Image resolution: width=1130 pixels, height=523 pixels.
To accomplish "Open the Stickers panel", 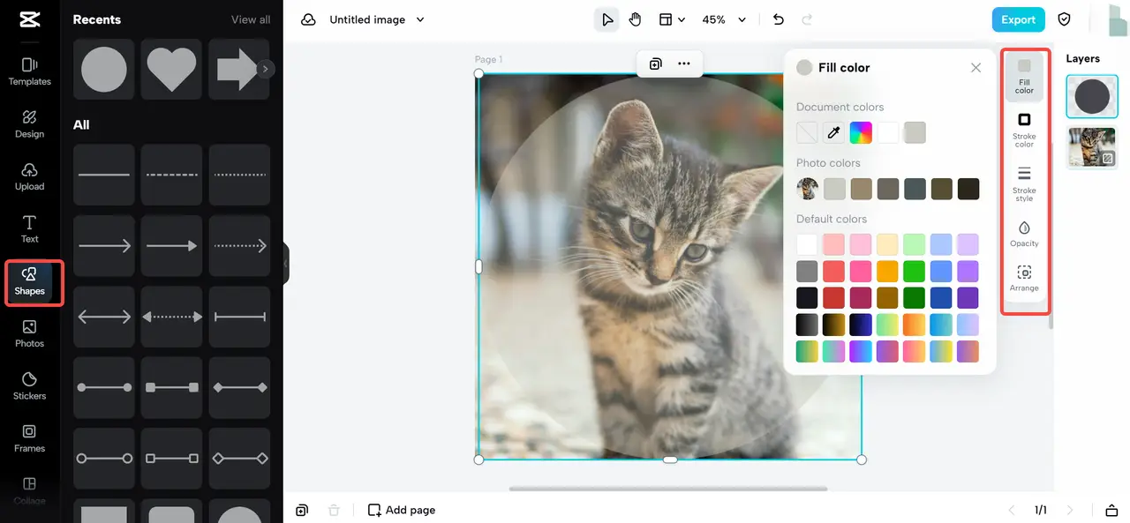I will pos(29,385).
